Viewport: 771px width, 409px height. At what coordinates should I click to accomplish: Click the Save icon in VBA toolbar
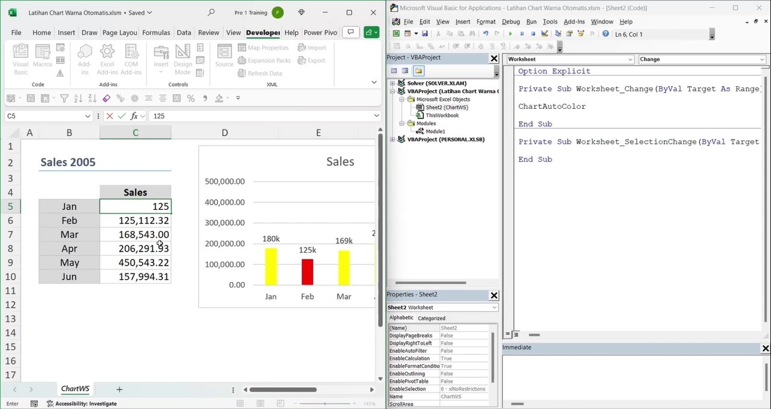pyautogui.click(x=425, y=34)
